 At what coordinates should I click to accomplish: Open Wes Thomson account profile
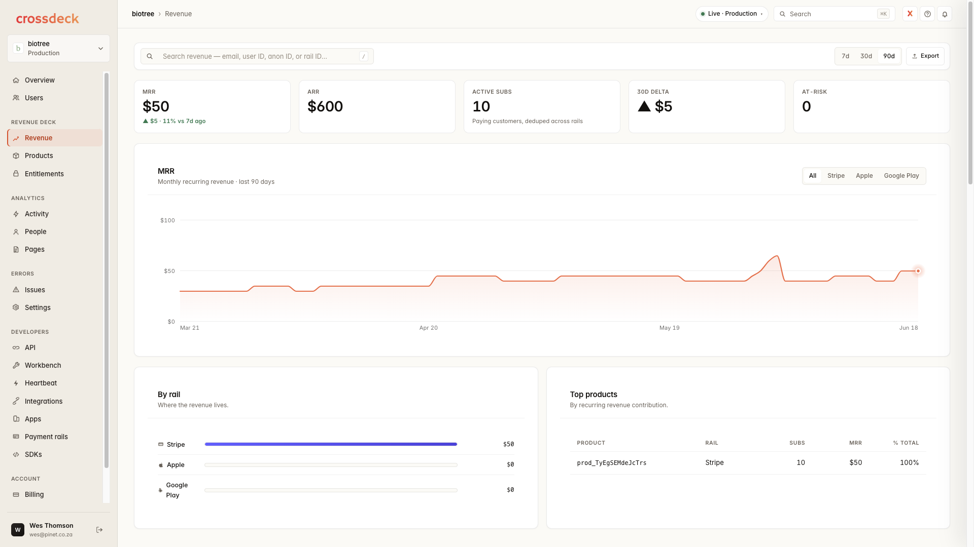click(51, 530)
